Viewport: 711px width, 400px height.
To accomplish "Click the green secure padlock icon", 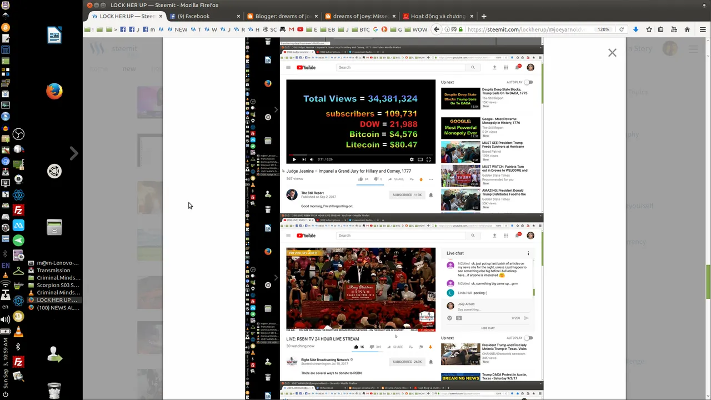I will [x=460, y=29].
